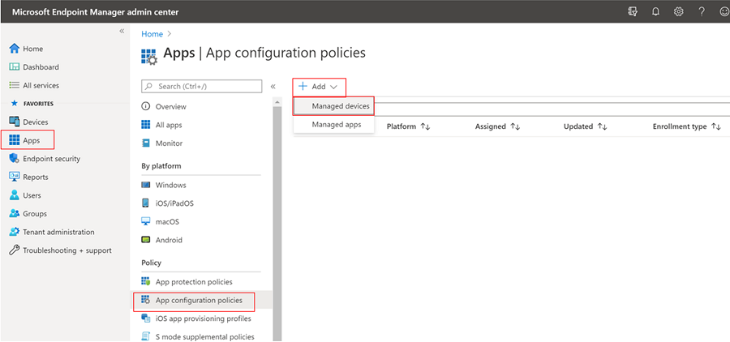Click the Groups people icon
The image size is (730, 342).
point(15,214)
